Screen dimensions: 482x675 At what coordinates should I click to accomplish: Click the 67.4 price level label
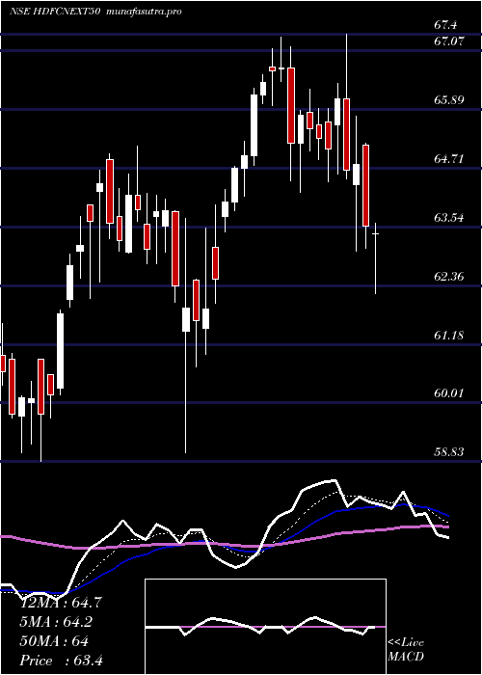pos(445,25)
